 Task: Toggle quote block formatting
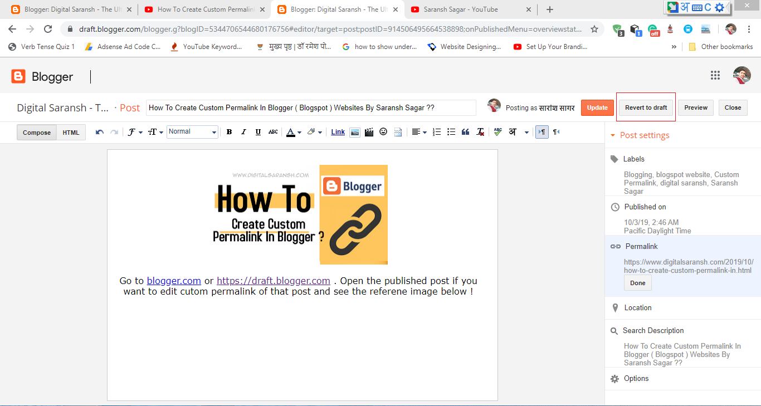pos(466,132)
